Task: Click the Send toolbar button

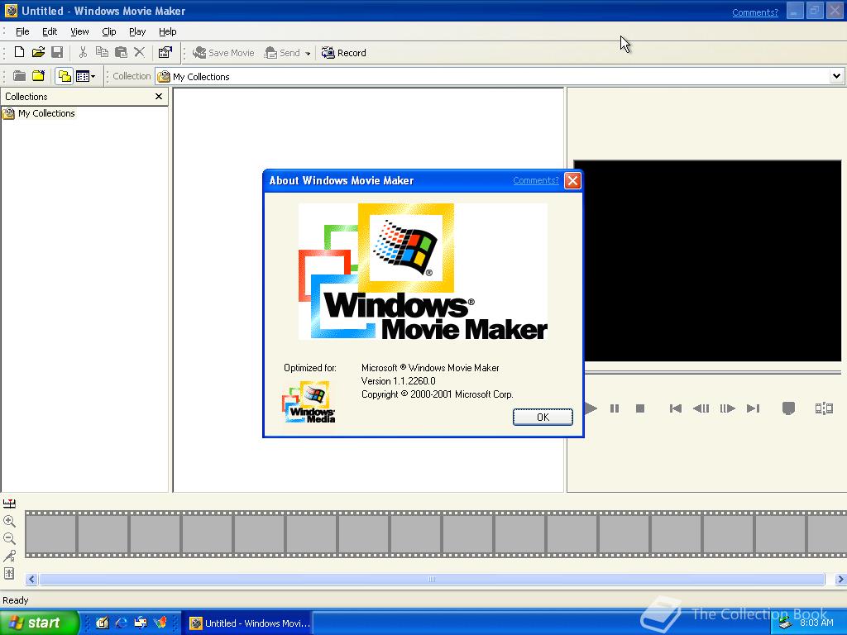Action: pyautogui.click(x=282, y=53)
